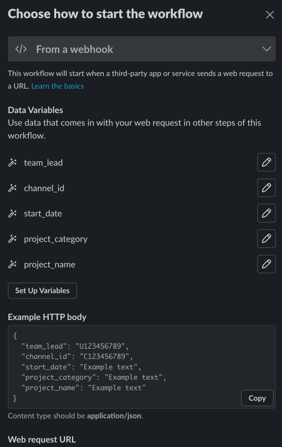Click inside the Example HTTP body code block

pyautogui.click(x=131, y=367)
